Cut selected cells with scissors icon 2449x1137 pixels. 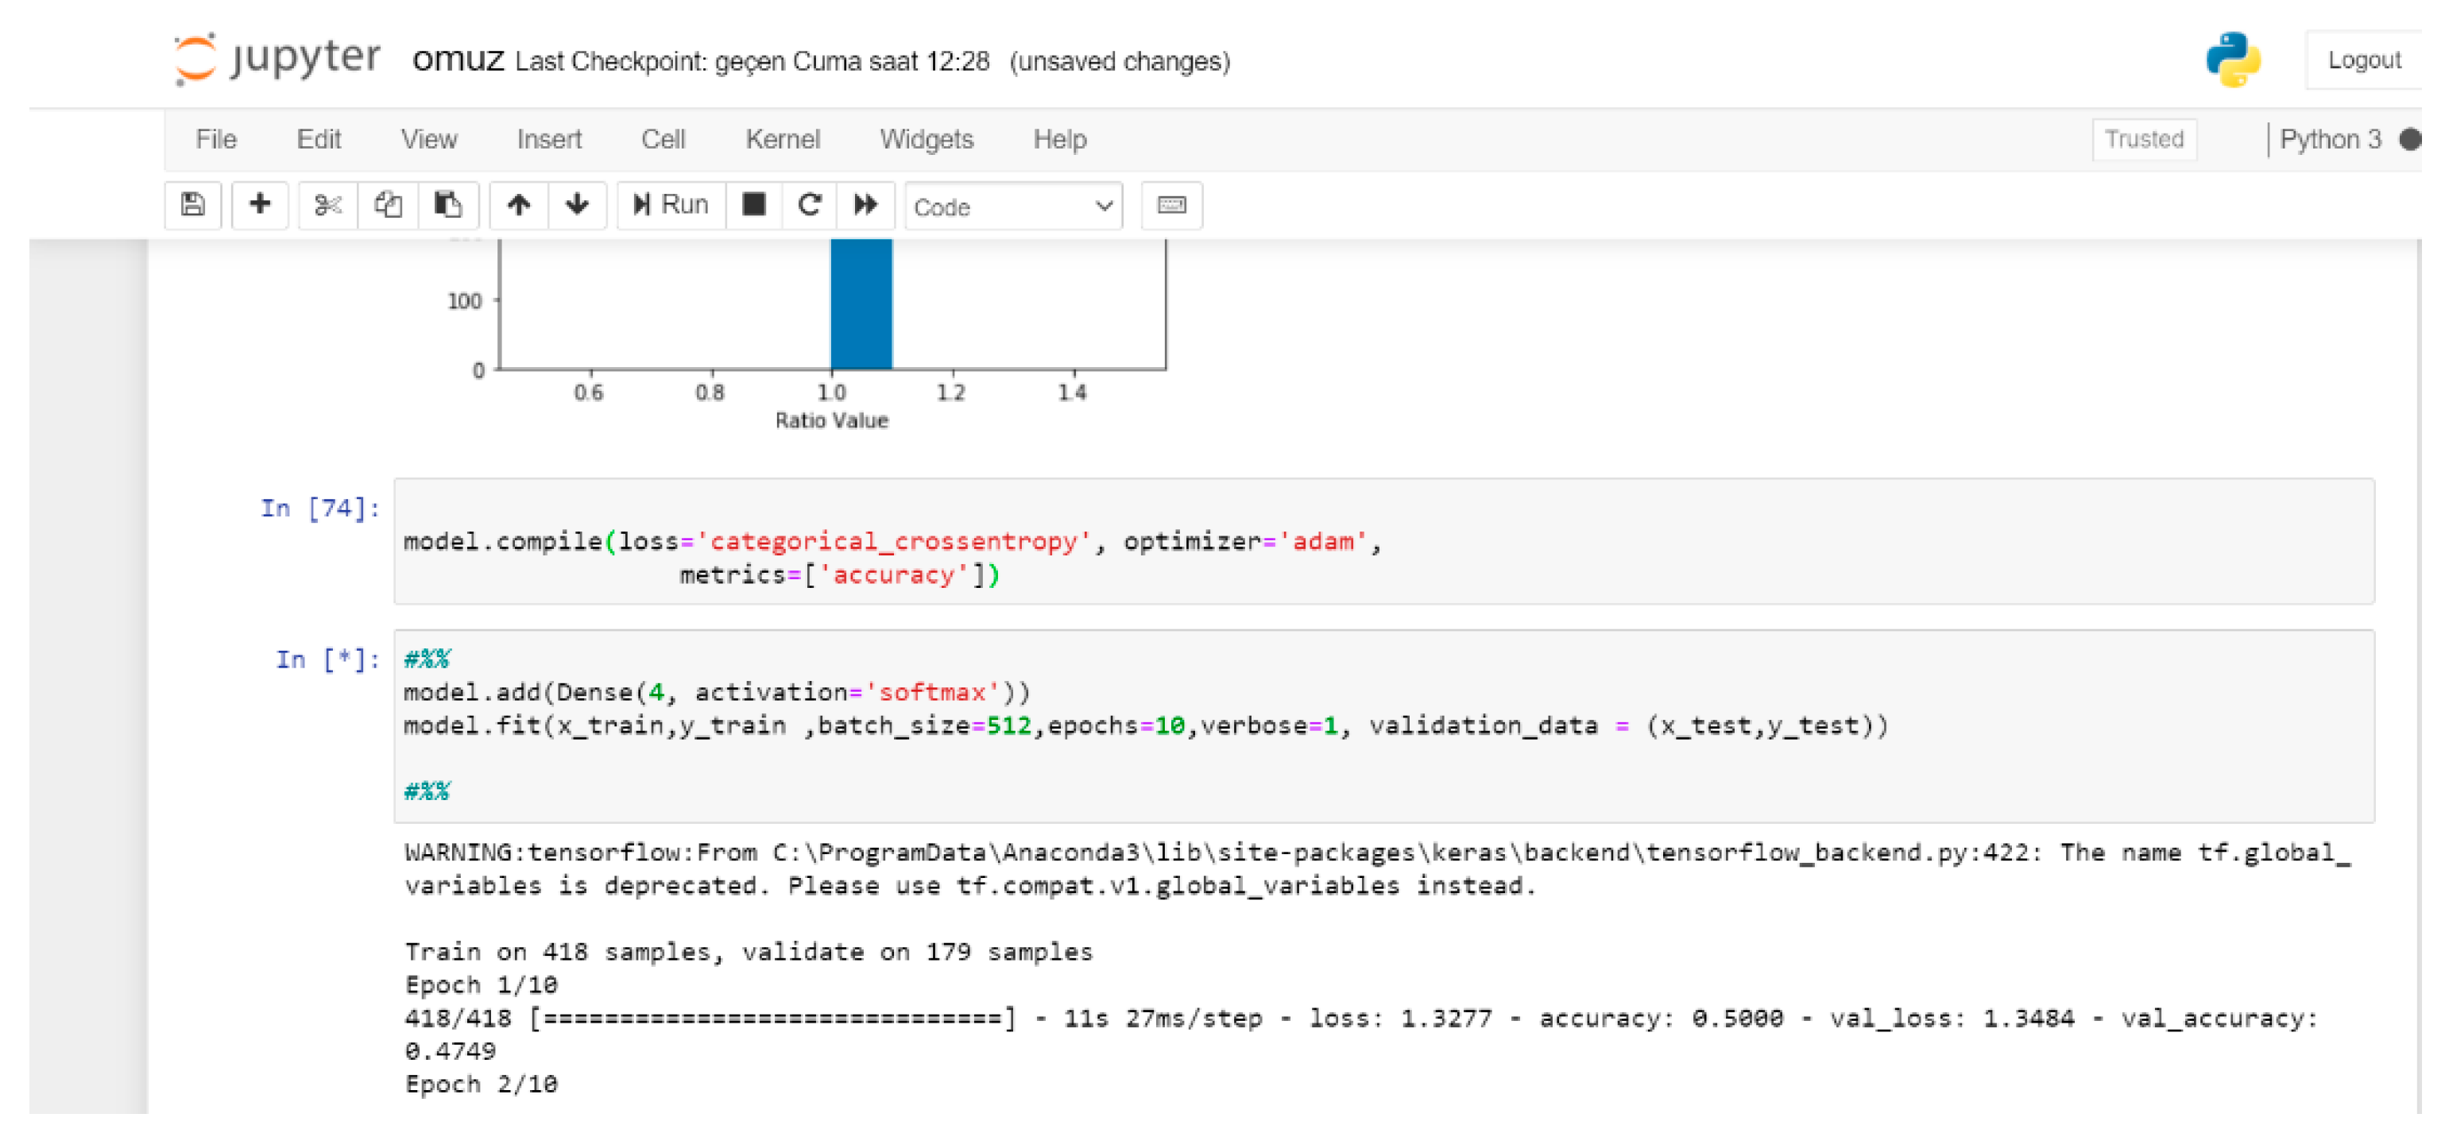click(x=328, y=204)
